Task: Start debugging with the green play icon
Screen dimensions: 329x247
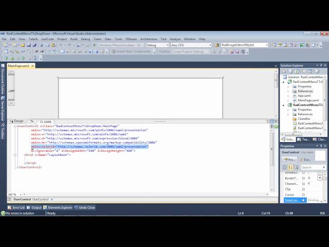Action: coord(95,45)
